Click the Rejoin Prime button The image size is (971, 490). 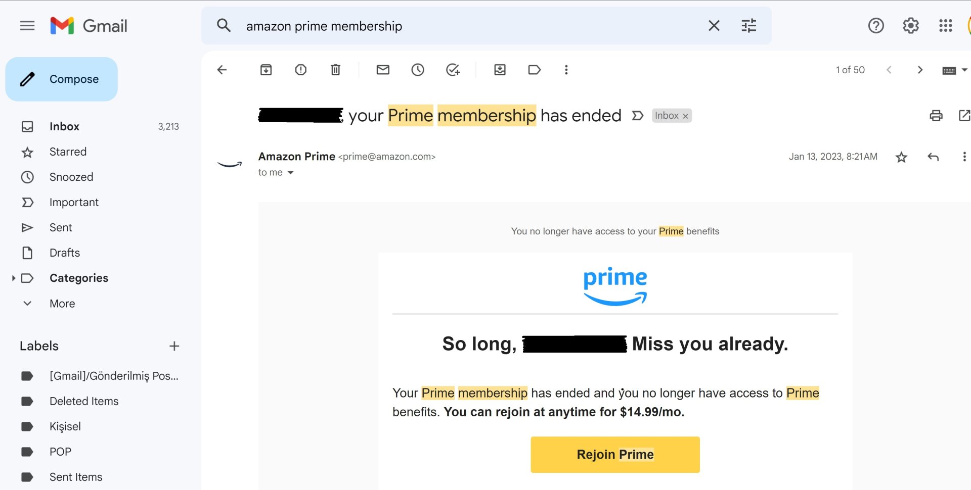614,454
